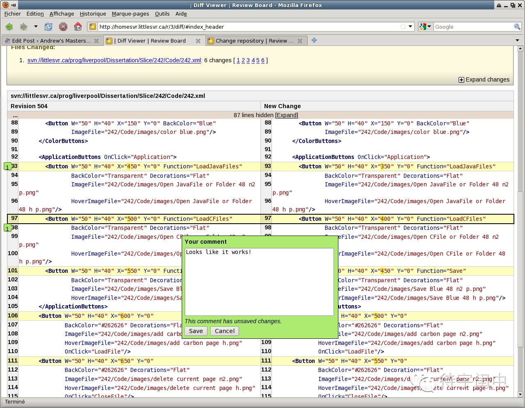Screen dimensions: 525x408
Task: Open the Fichier menu
Action: [13, 14]
